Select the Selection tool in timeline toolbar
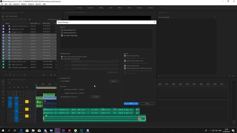The image size is (237, 133). point(3,81)
